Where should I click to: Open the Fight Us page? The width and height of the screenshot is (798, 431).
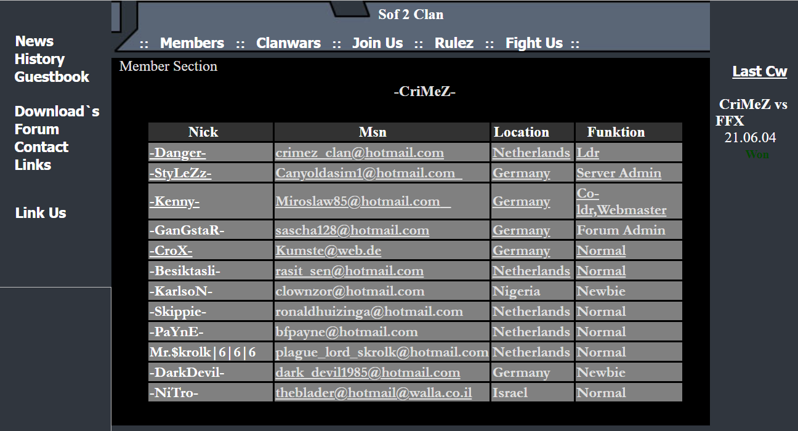click(534, 43)
